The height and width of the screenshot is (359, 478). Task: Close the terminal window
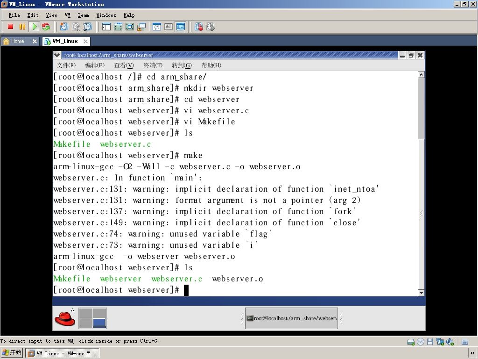420,55
